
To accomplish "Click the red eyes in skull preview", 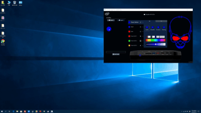I will click(180, 38).
